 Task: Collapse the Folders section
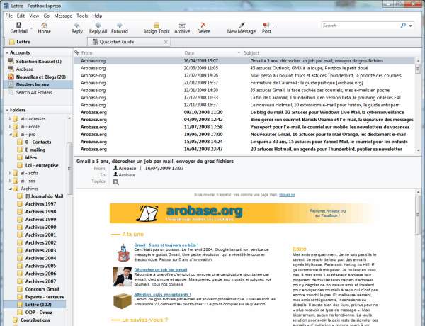click(x=7, y=110)
